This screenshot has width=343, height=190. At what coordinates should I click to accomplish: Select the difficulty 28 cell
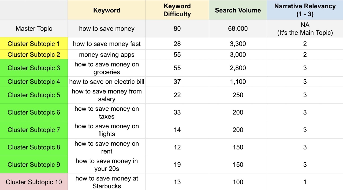pos(177,43)
